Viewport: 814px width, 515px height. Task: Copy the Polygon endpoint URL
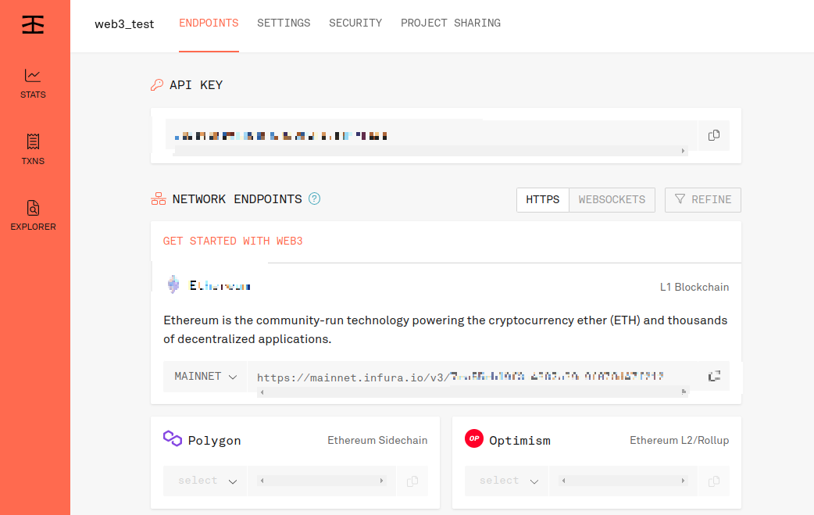tap(412, 481)
